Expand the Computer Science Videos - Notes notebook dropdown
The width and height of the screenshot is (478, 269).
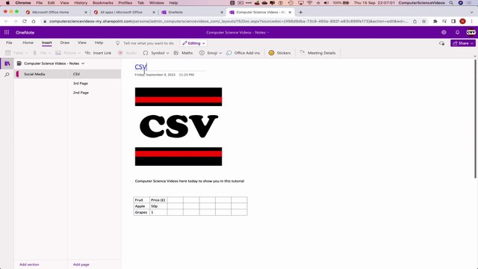pyautogui.click(x=83, y=64)
